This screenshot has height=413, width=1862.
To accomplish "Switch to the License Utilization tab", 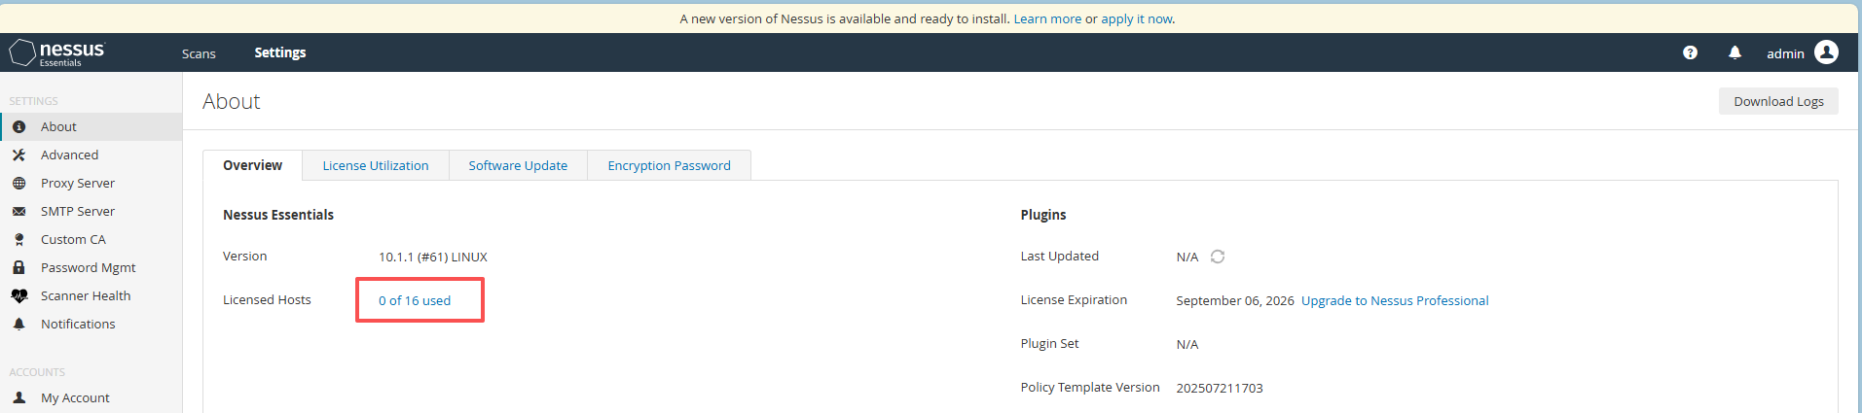I will coord(376,165).
